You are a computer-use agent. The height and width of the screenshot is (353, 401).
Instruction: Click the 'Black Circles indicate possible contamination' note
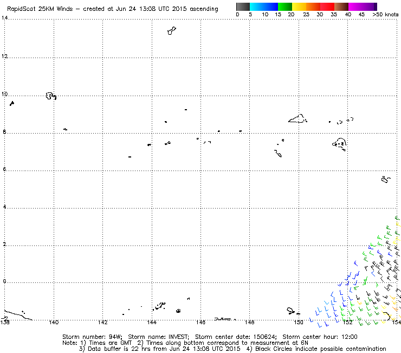321,349
